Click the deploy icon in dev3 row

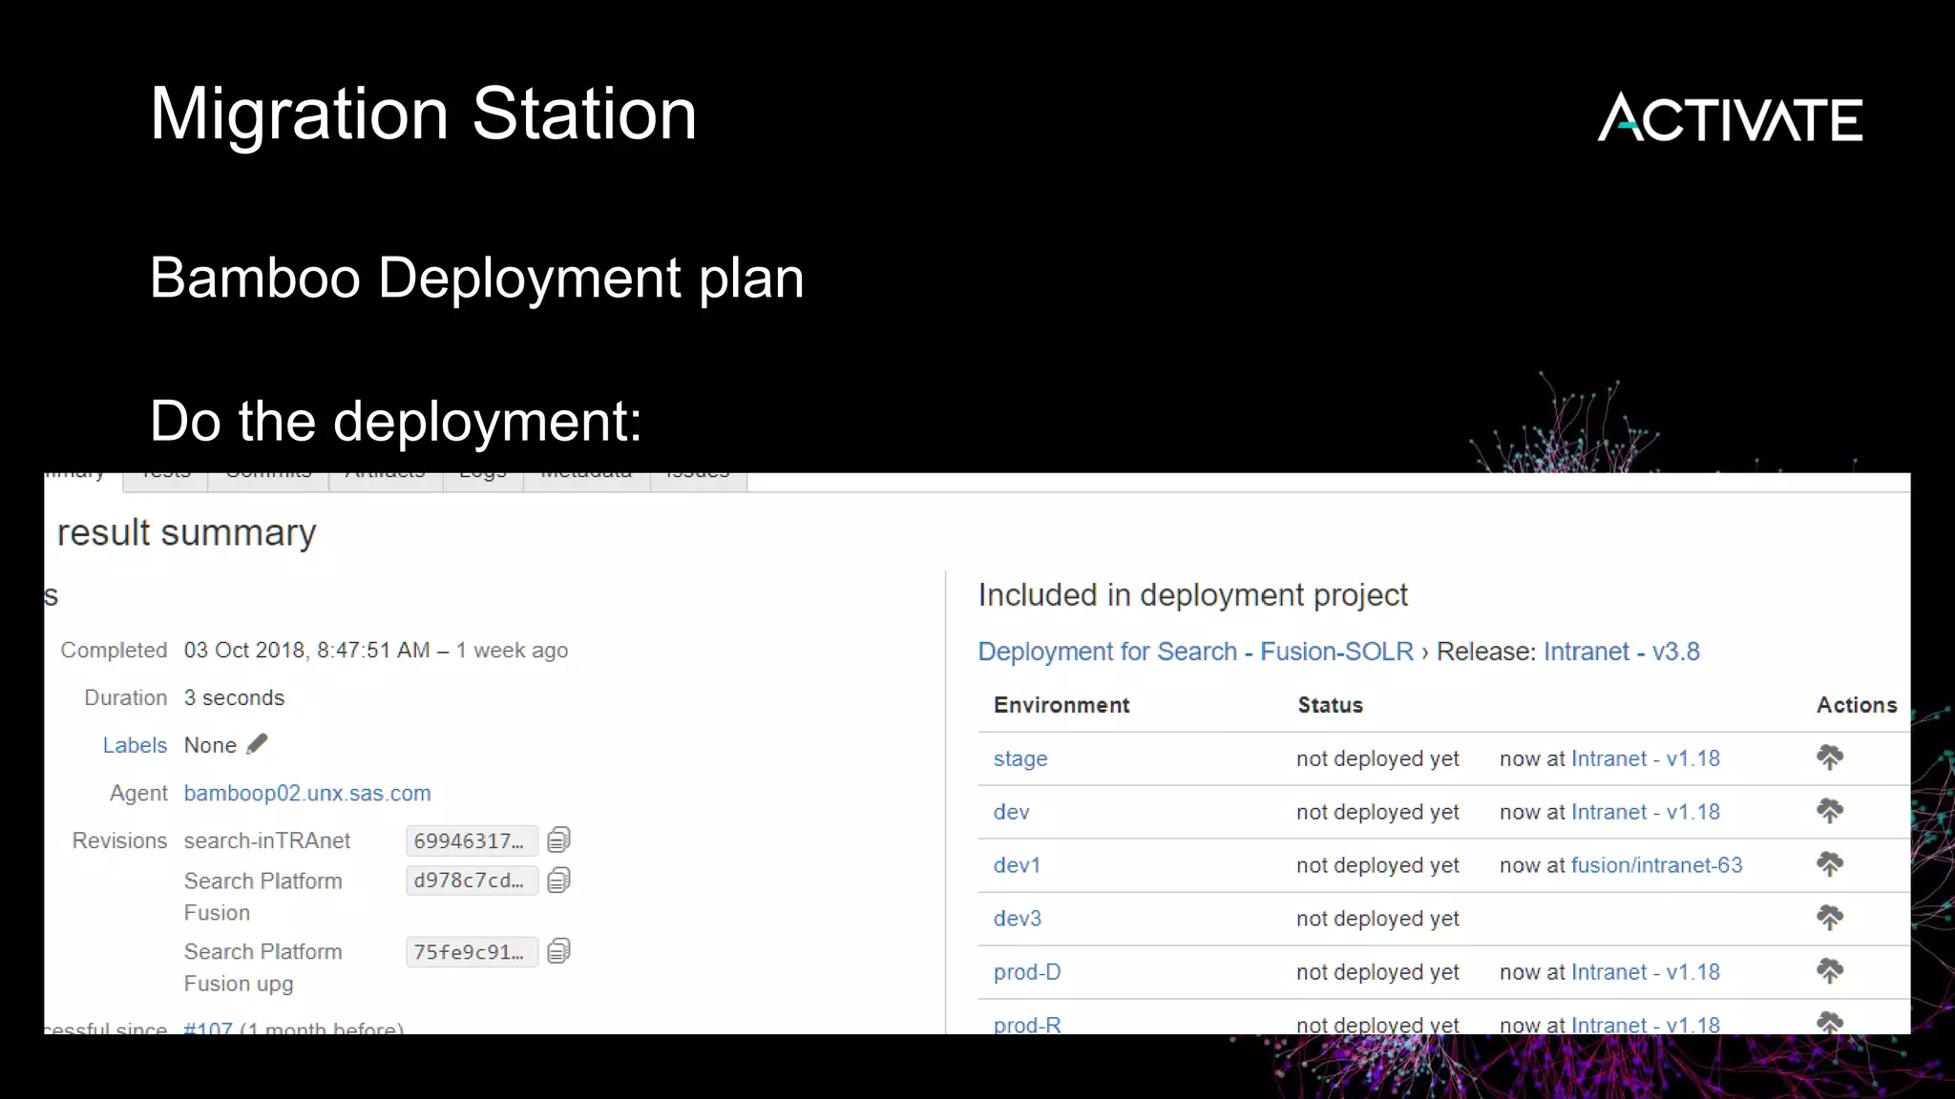1829,918
